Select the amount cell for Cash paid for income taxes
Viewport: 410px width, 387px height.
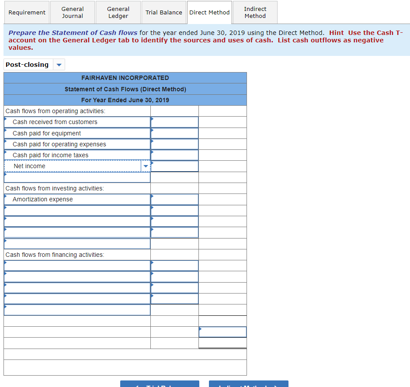coord(174,155)
